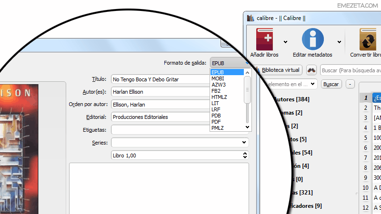The image size is (381, 214).
Task: Open the Formato de salida combo box
Action: click(x=230, y=63)
